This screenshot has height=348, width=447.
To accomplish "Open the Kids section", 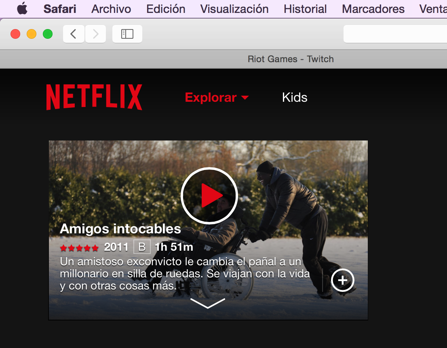I will 295,97.
